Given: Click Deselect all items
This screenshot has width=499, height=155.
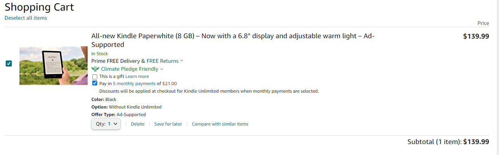Looking at the screenshot, I should coord(26,18).
